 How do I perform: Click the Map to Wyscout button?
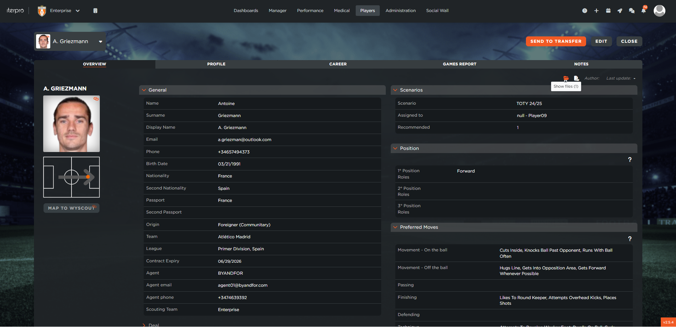71,208
